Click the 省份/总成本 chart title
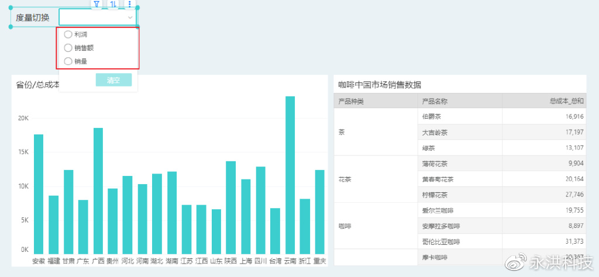This screenshot has height=277, width=599. (x=37, y=85)
